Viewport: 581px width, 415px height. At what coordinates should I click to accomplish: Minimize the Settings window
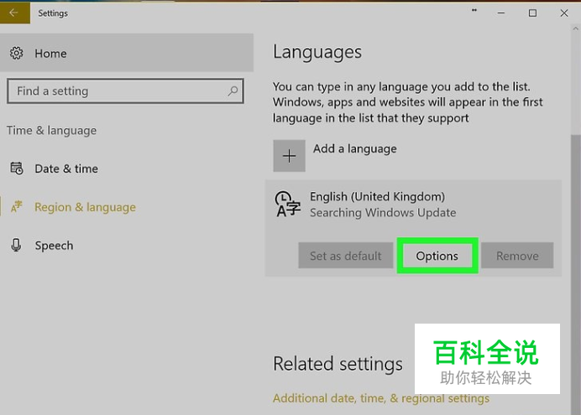click(x=501, y=13)
